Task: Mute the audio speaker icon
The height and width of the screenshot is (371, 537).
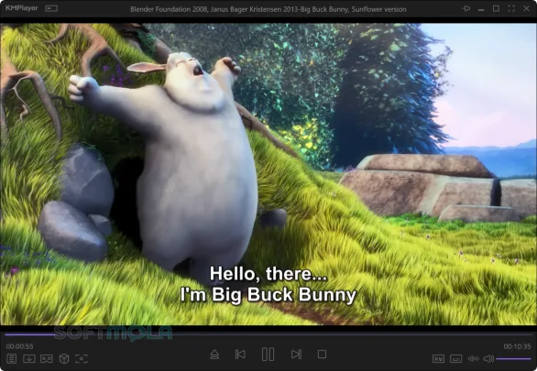Action: tap(488, 359)
